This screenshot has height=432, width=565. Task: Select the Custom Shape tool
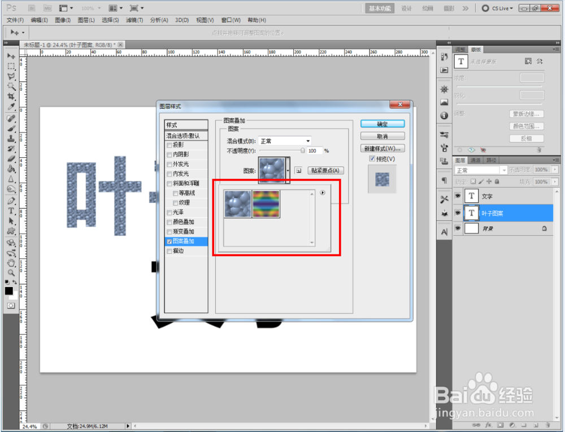(11, 231)
